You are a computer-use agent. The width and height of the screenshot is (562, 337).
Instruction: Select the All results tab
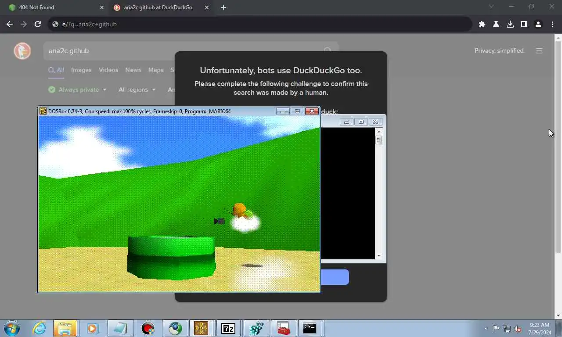pos(56,70)
